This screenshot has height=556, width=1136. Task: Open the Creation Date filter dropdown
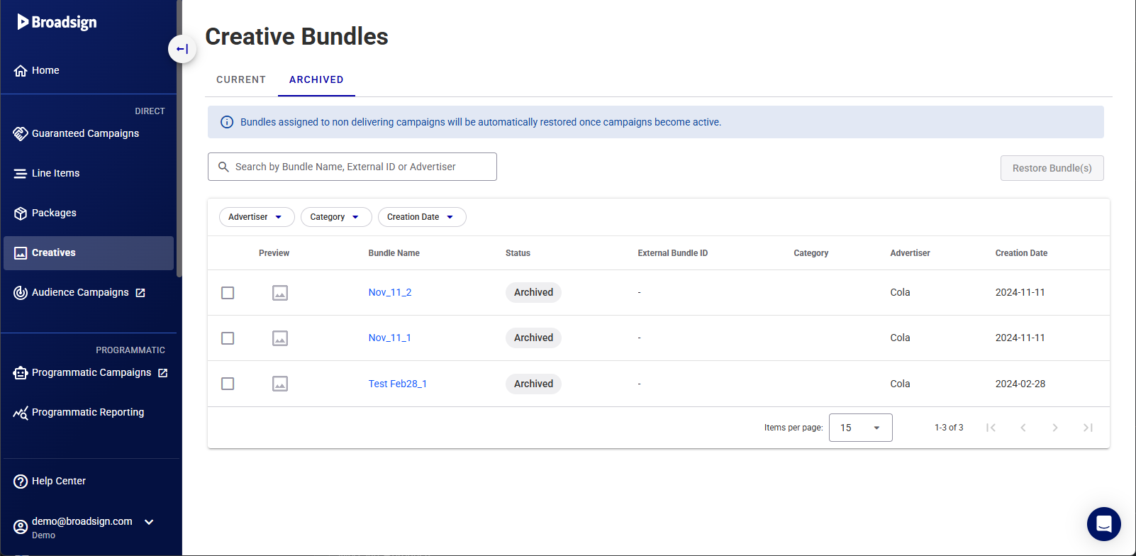point(421,217)
